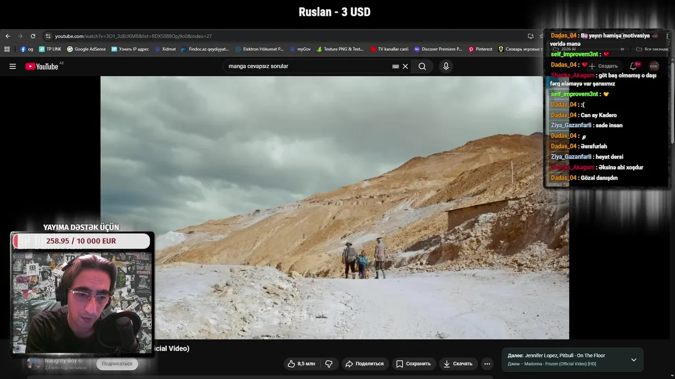Open the Discover Premiere Pro bookmark
This screenshot has height=379, width=675.
438,49
